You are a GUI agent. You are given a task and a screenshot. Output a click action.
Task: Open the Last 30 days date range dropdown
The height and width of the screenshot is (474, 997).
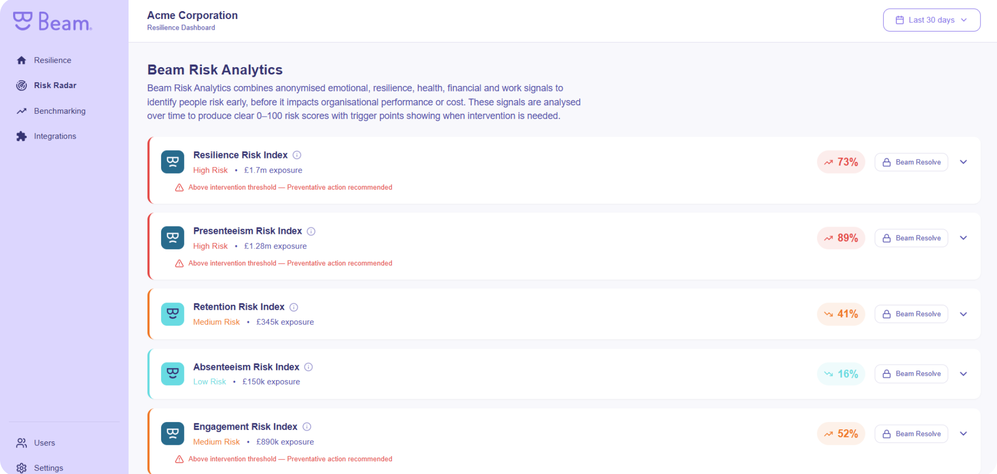coord(931,20)
